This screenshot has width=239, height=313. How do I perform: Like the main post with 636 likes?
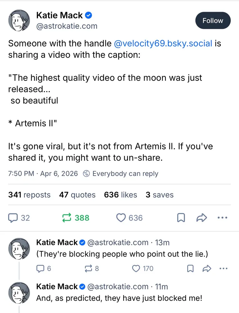[121, 218]
